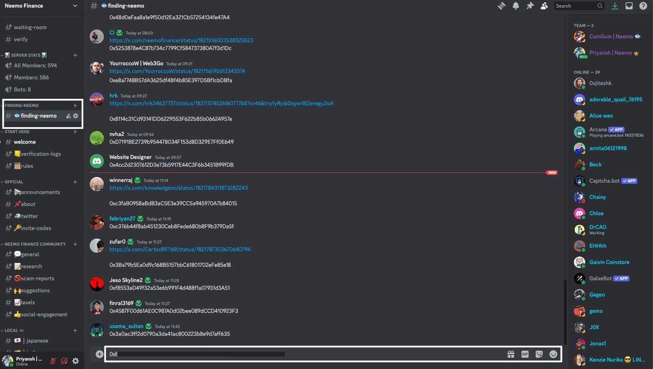Create channel in OFFICIAL category

[x=75, y=182]
